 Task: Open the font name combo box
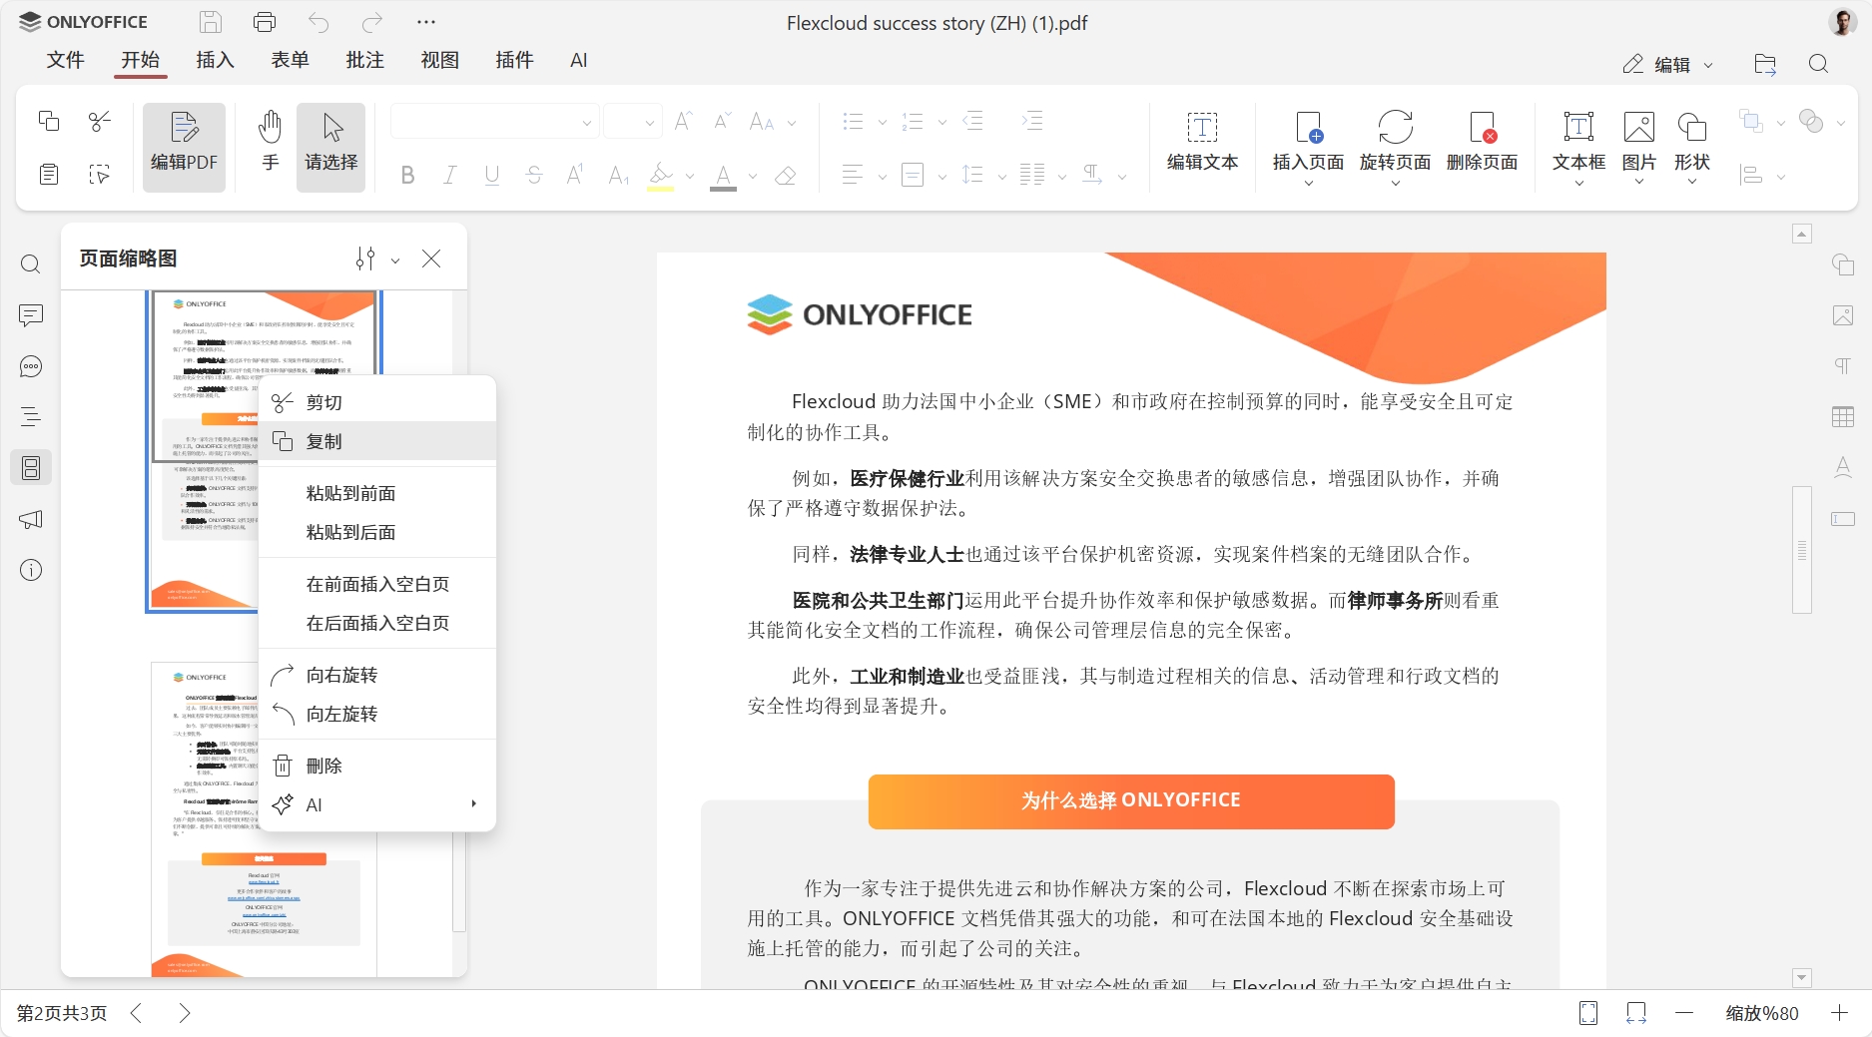(x=495, y=122)
